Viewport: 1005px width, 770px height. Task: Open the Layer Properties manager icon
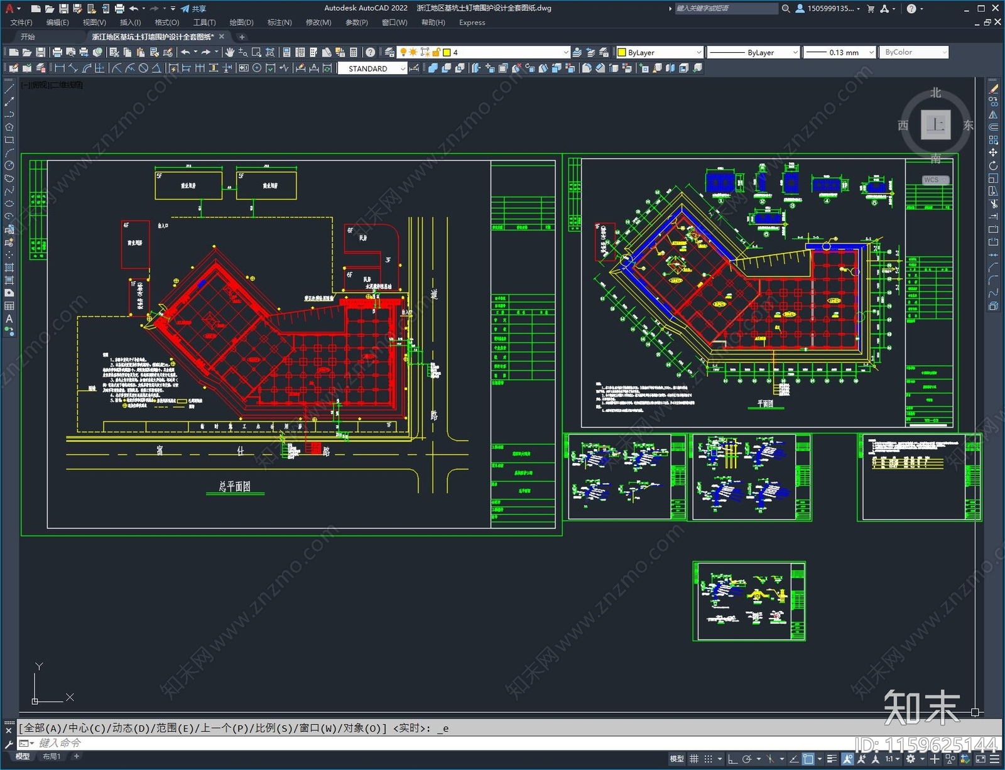tap(389, 52)
